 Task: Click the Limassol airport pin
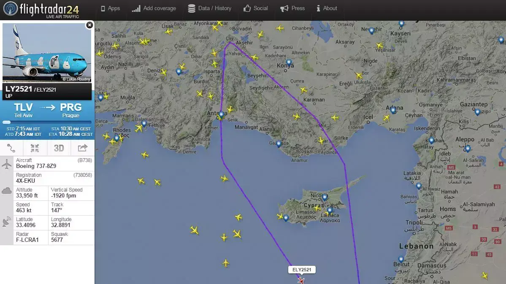pyautogui.click(x=286, y=218)
